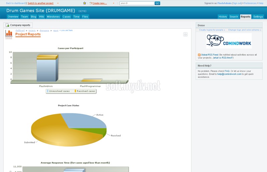The height and width of the screenshot is (172, 267).
Task: Open the Time tab
Action: [76, 17]
